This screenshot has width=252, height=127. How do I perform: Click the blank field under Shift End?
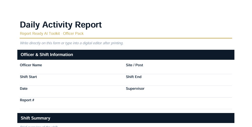pos(179,82)
